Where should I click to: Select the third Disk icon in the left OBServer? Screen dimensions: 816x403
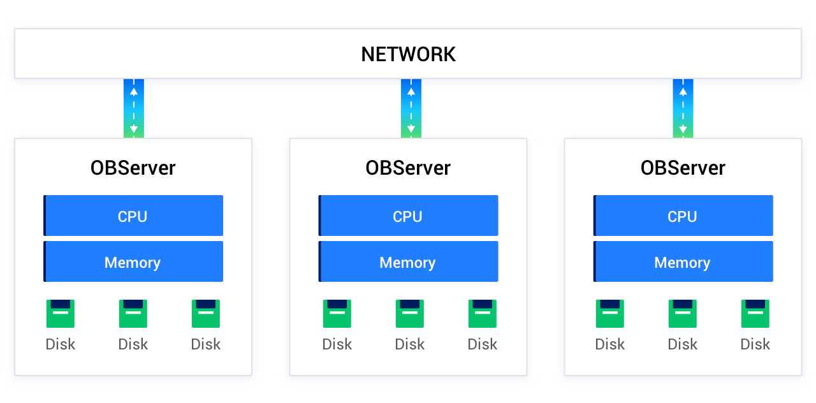click(x=205, y=312)
